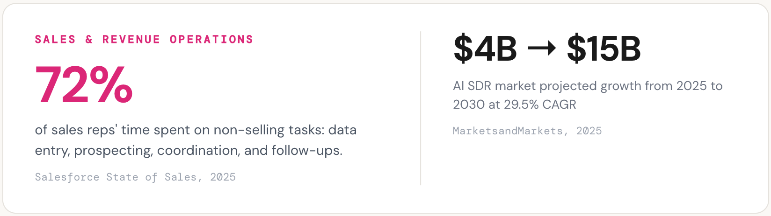The width and height of the screenshot is (771, 216).
Task: Click the word "follow-ups" in the description
Action: point(306,151)
